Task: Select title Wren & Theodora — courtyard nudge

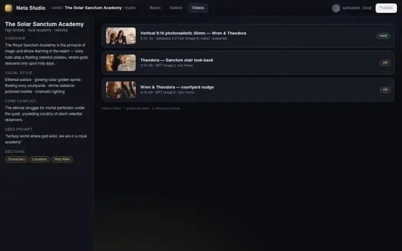Action: [x=177, y=87]
